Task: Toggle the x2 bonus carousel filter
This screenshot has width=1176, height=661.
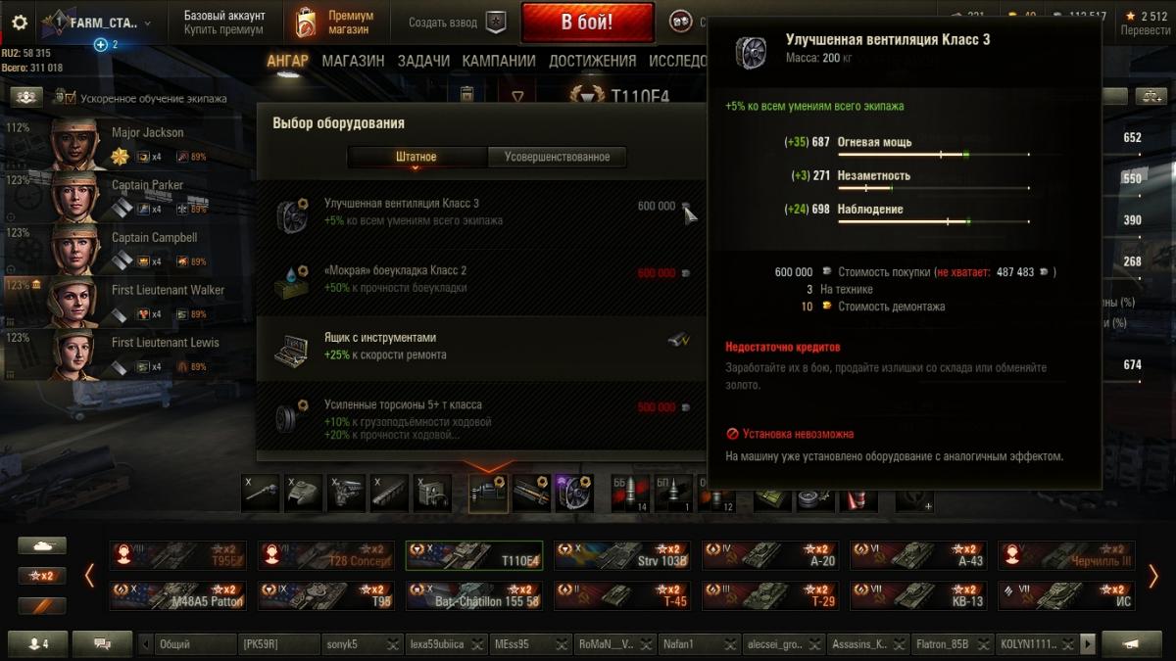Action: click(42, 576)
